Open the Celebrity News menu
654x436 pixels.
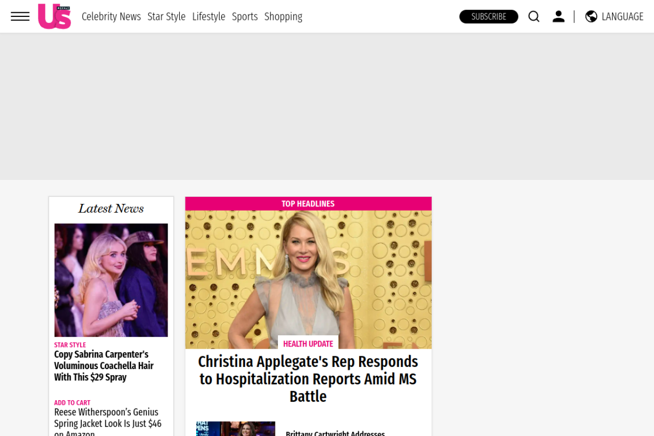pos(111,16)
